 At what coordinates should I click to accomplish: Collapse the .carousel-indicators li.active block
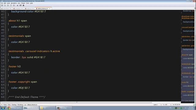point(6,54)
